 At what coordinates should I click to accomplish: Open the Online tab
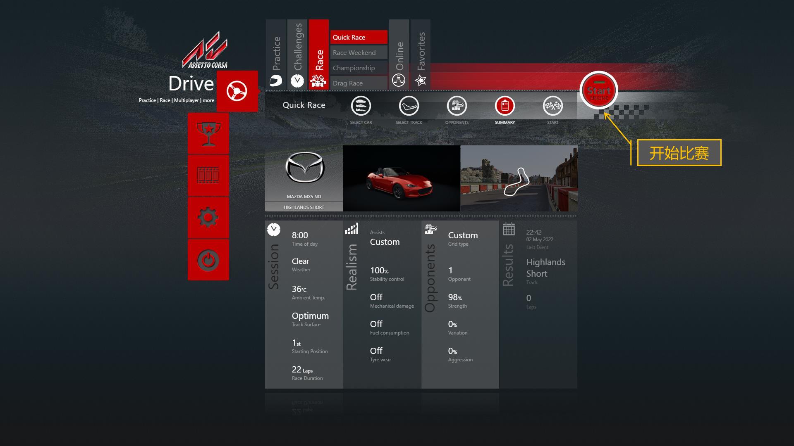pos(399,54)
